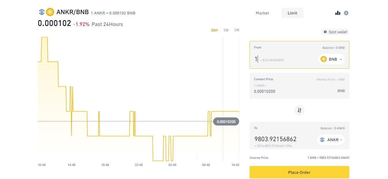Click the Inverse Price label
The image size is (388, 179).
point(259,158)
